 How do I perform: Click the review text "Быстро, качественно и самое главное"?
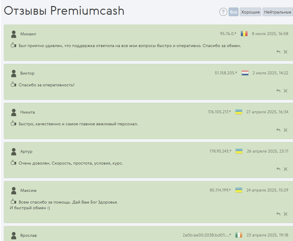[x=78, y=124]
